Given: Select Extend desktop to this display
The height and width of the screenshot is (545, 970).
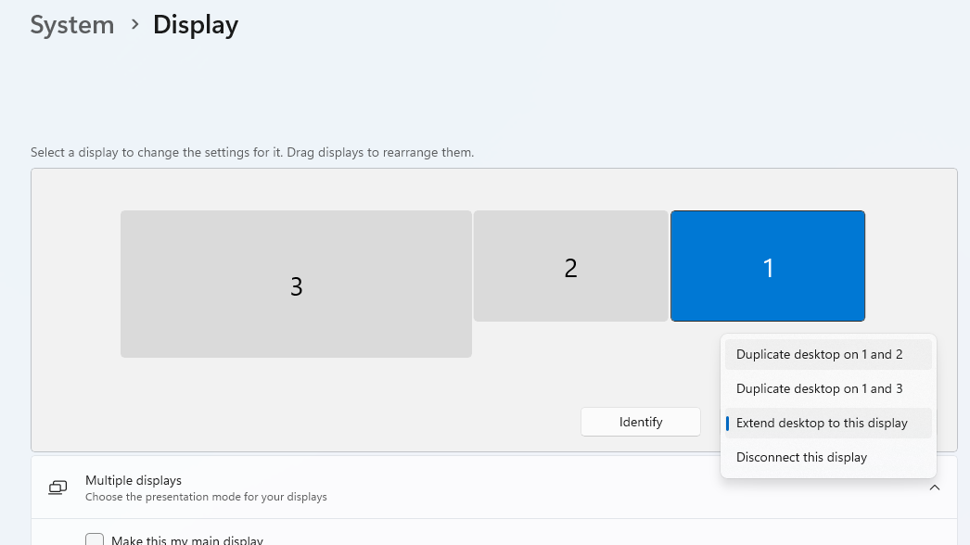Looking at the screenshot, I should click(x=822, y=423).
